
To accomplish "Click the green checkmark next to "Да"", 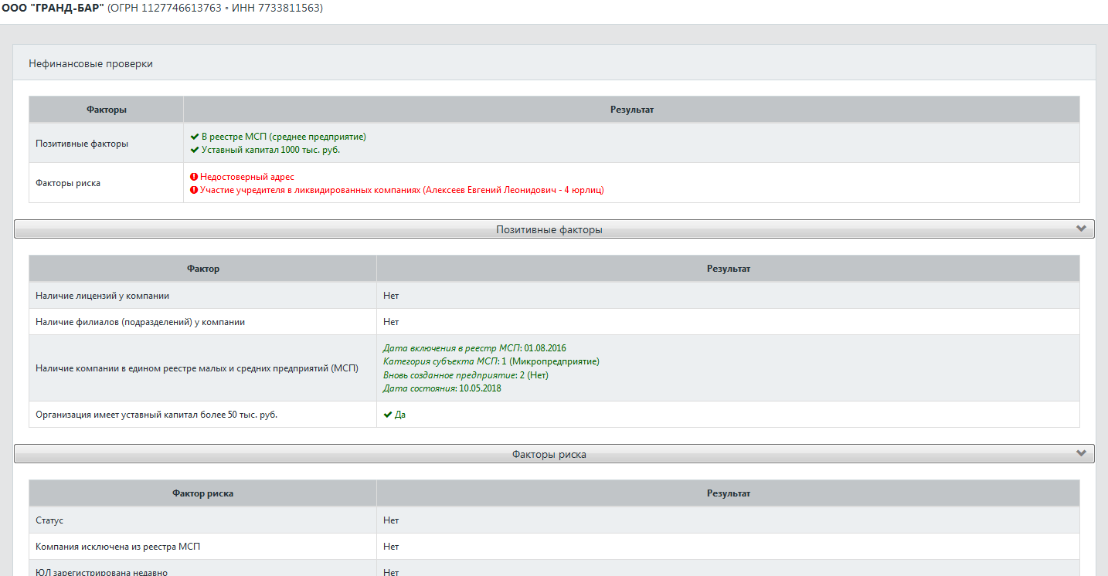I will (388, 415).
